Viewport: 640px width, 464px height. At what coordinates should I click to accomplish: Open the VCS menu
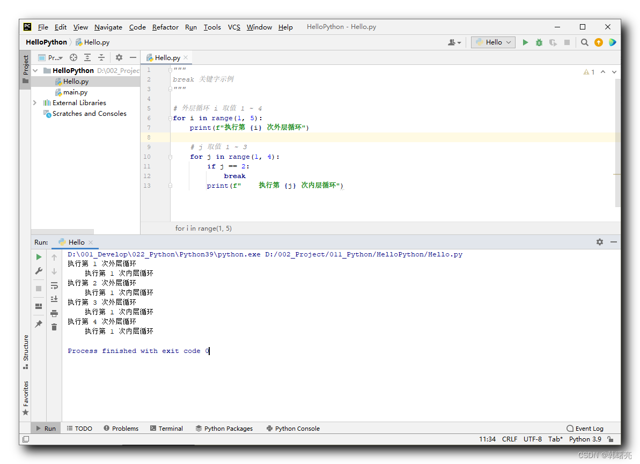(234, 27)
